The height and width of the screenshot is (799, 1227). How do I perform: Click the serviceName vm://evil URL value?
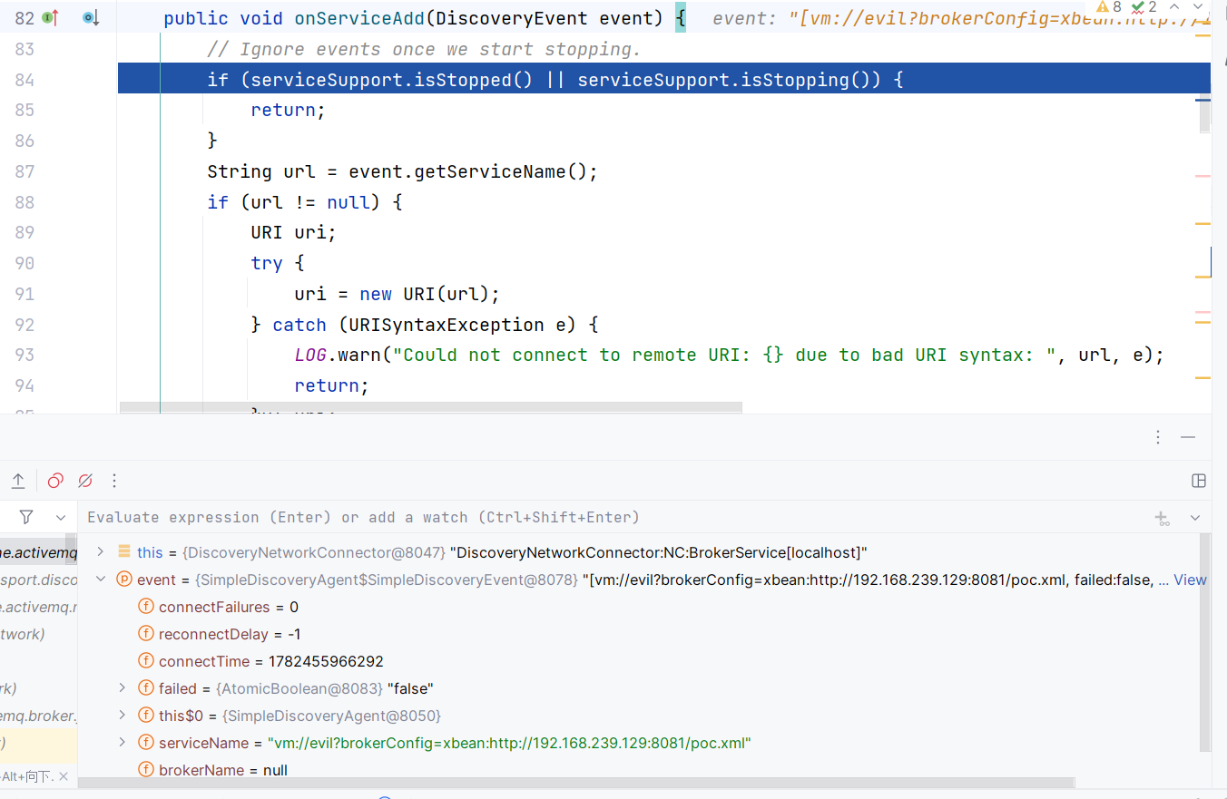(x=509, y=743)
